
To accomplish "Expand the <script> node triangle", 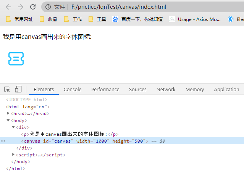I will pyautogui.click(x=13, y=154).
